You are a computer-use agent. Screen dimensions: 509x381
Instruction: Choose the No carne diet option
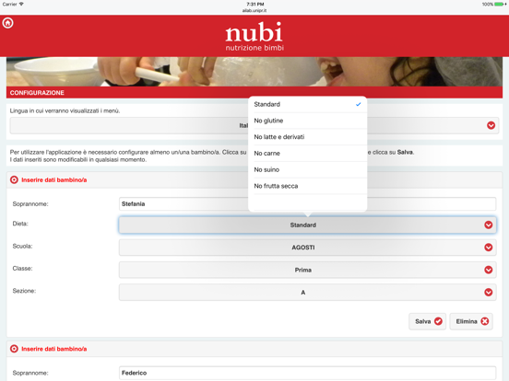tap(307, 154)
